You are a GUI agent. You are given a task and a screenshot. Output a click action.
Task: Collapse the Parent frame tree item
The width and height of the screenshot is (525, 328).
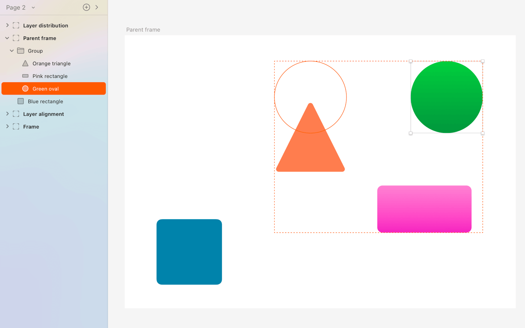(x=7, y=38)
